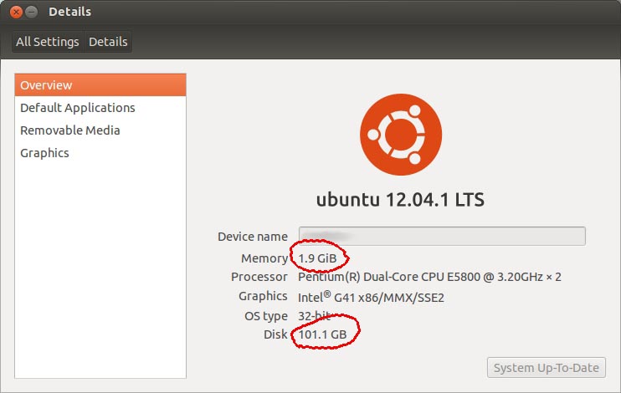Go back to All Settings

coord(47,42)
